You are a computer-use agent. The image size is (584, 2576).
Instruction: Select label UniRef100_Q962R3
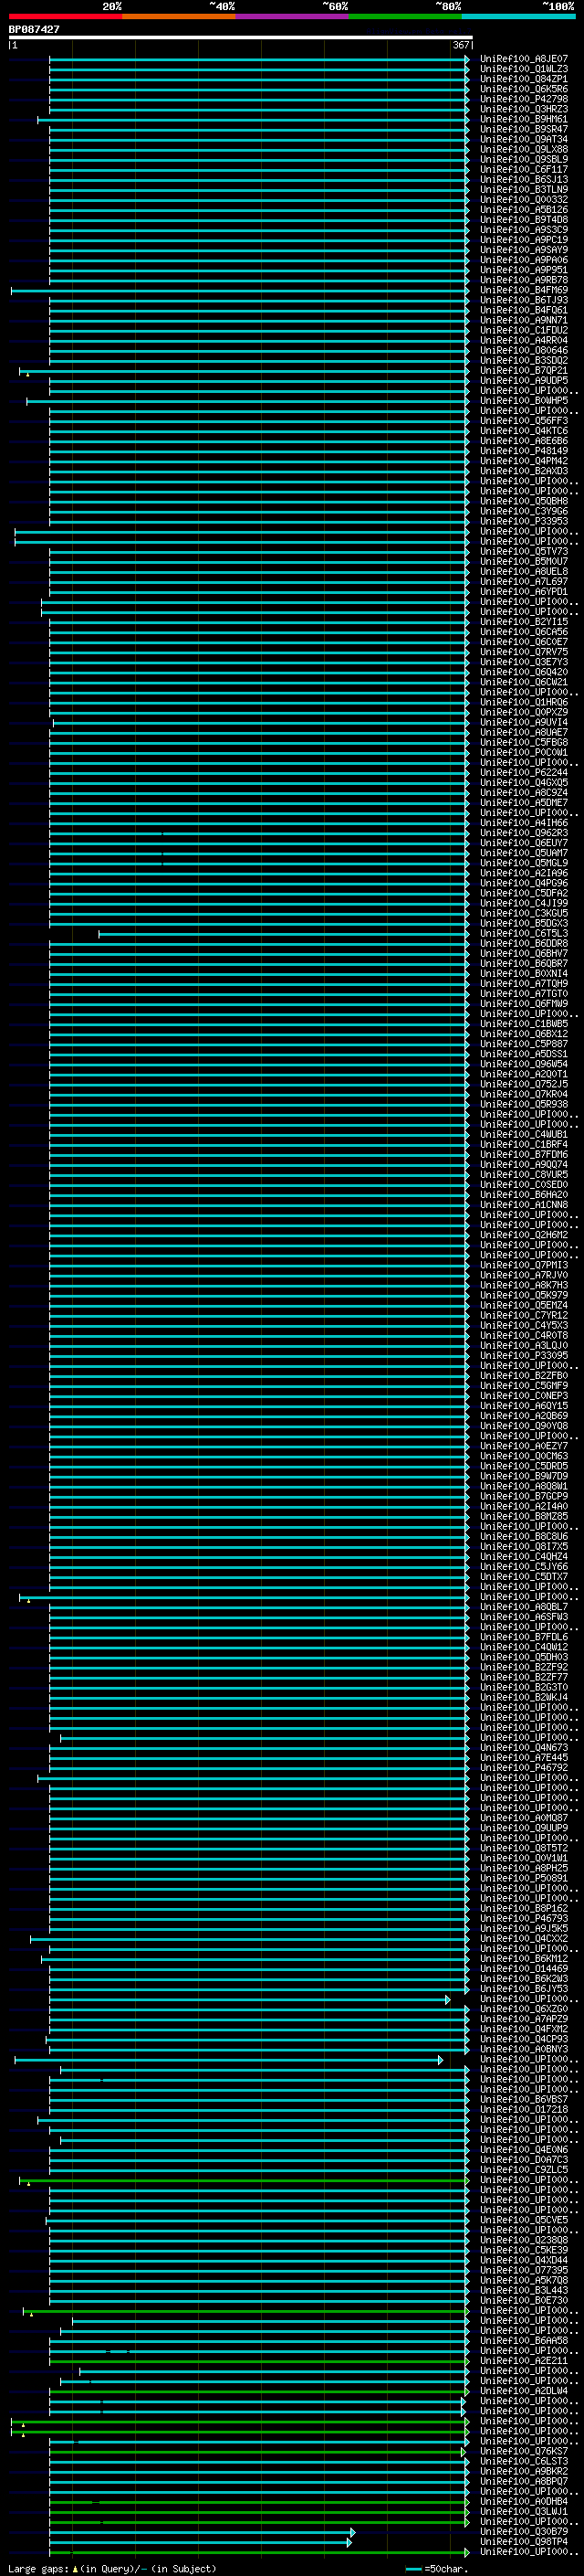click(x=524, y=833)
